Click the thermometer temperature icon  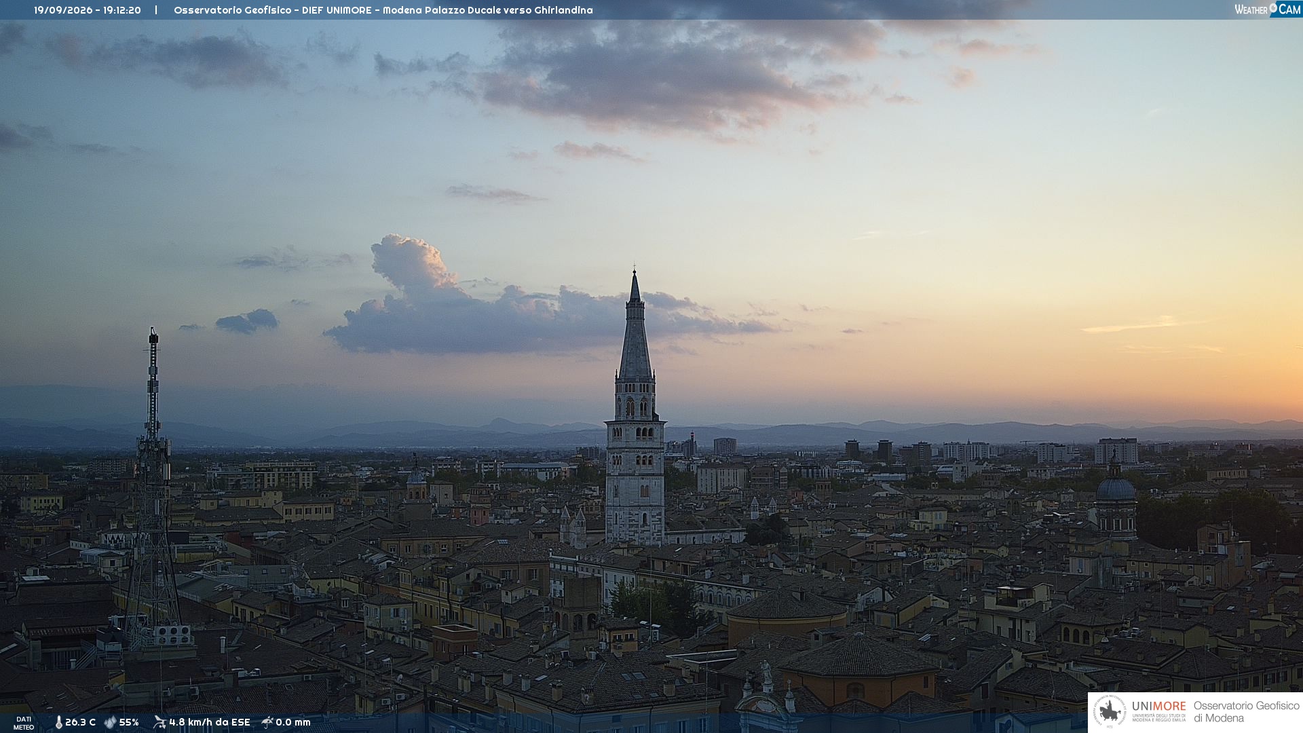coord(59,722)
